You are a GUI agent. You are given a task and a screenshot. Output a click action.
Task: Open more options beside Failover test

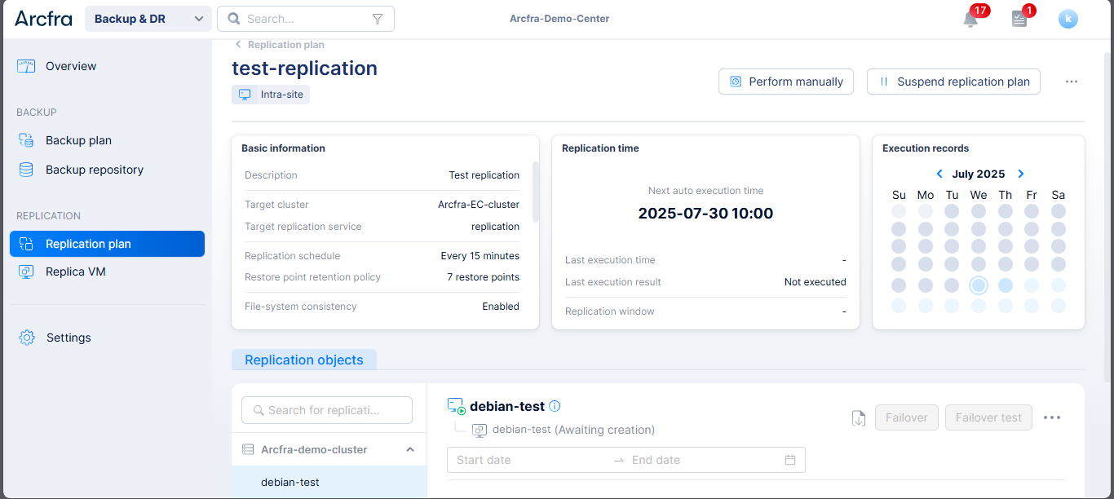tap(1052, 417)
